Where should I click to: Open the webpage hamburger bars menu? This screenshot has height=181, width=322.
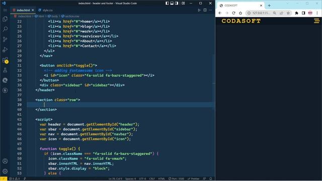click(316, 21)
